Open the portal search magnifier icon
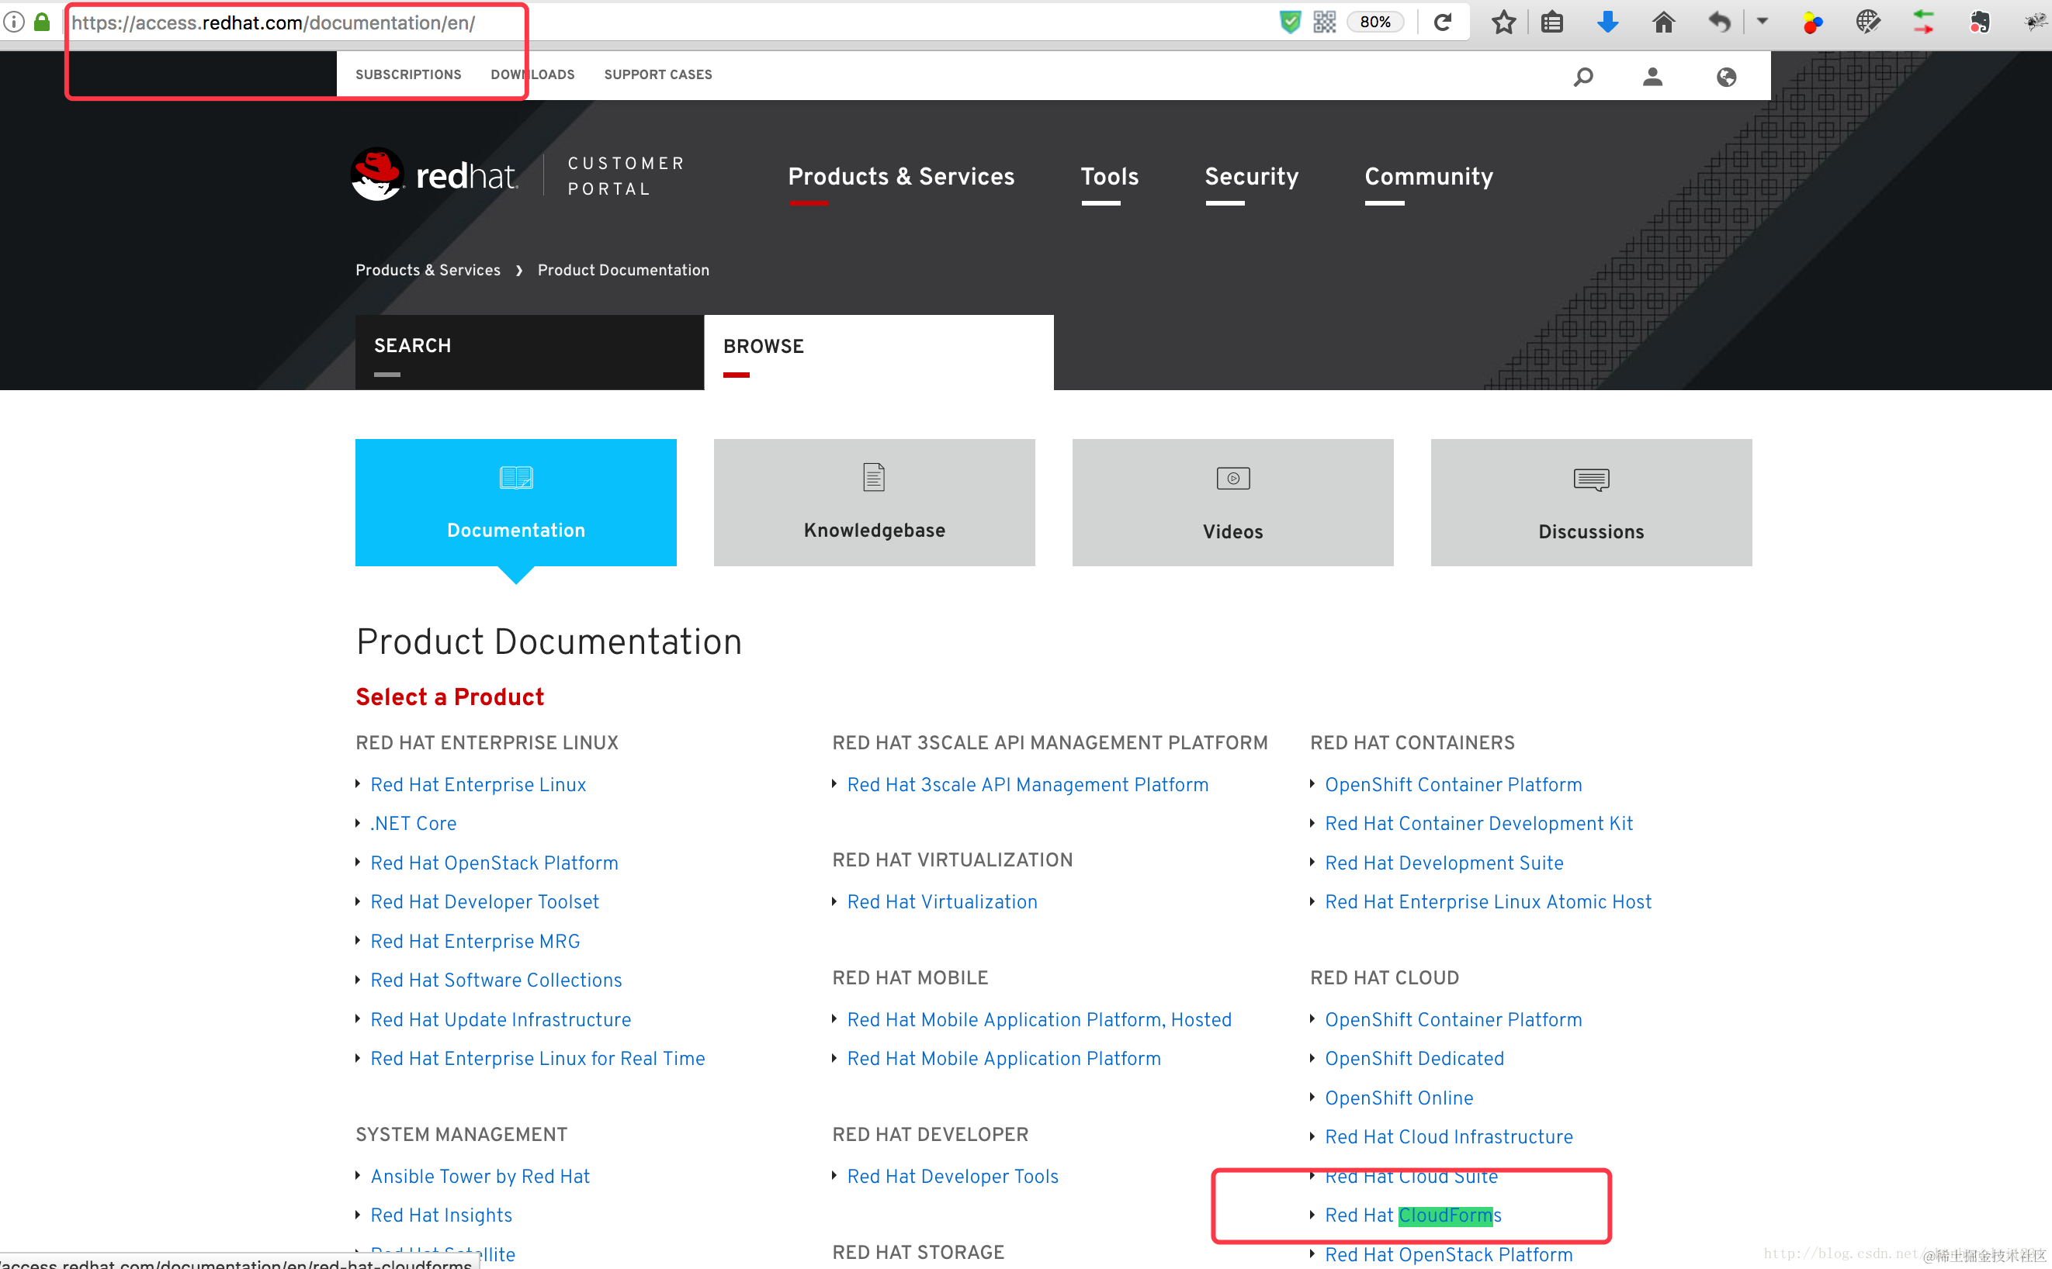Image resolution: width=2052 pixels, height=1269 pixels. point(1582,78)
